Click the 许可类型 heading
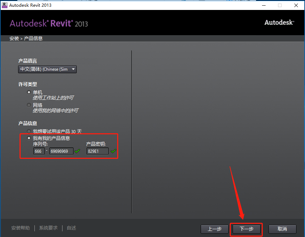 [28, 84]
